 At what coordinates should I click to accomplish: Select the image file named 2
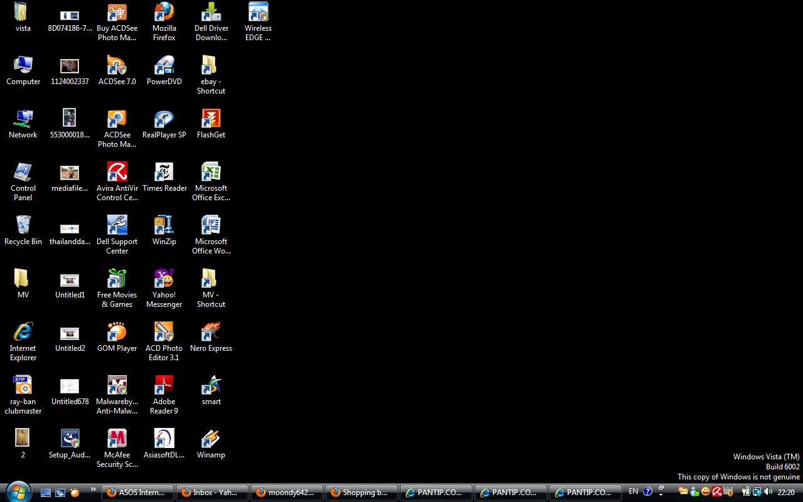tap(23, 444)
